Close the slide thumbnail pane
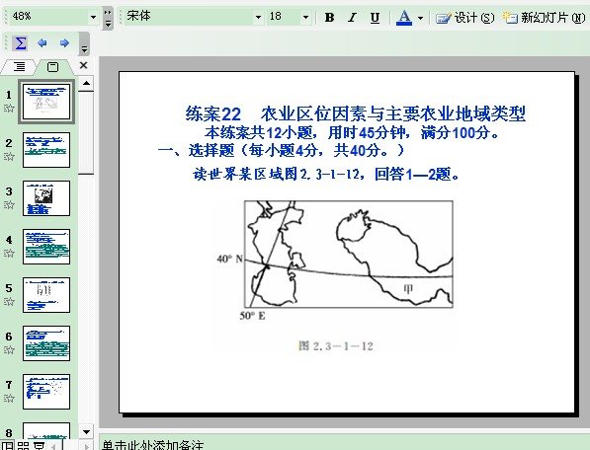Image resolution: width=590 pixels, height=450 pixels. [x=84, y=65]
